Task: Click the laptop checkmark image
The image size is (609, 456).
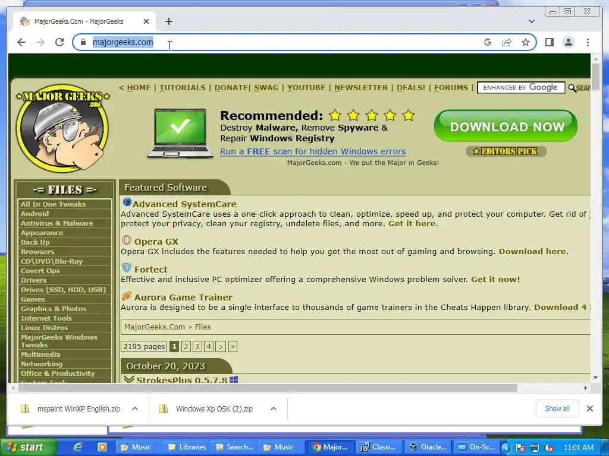Action: [x=180, y=134]
